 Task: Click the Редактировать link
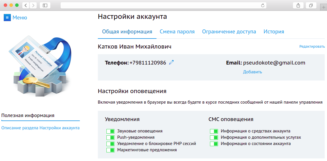coord(312,47)
